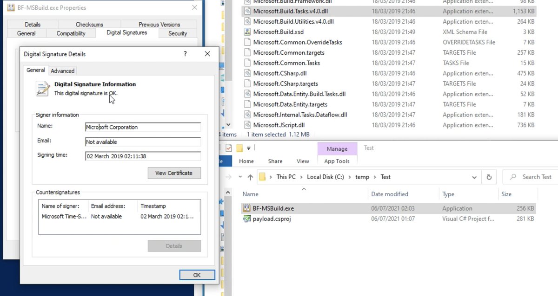Click OK in Digital Signature Details dialog
The image size is (558, 296).
click(197, 275)
